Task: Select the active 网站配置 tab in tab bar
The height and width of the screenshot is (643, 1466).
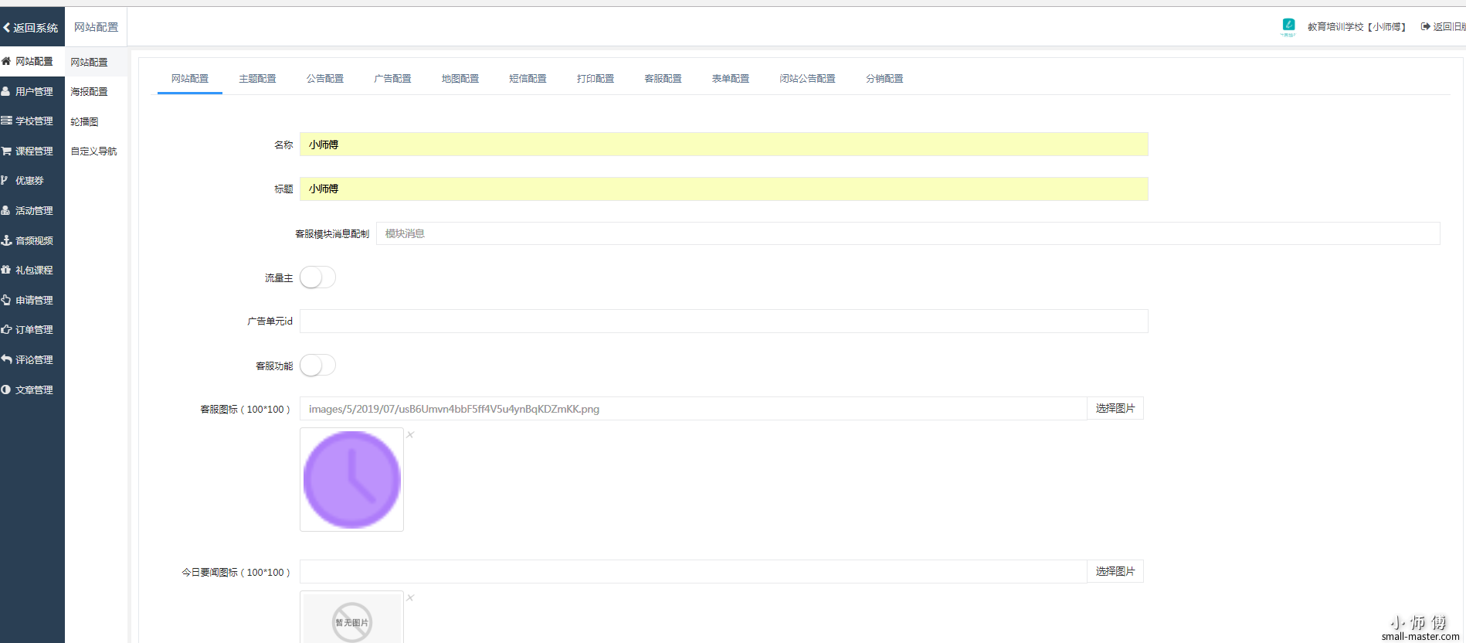Action: pos(190,79)
